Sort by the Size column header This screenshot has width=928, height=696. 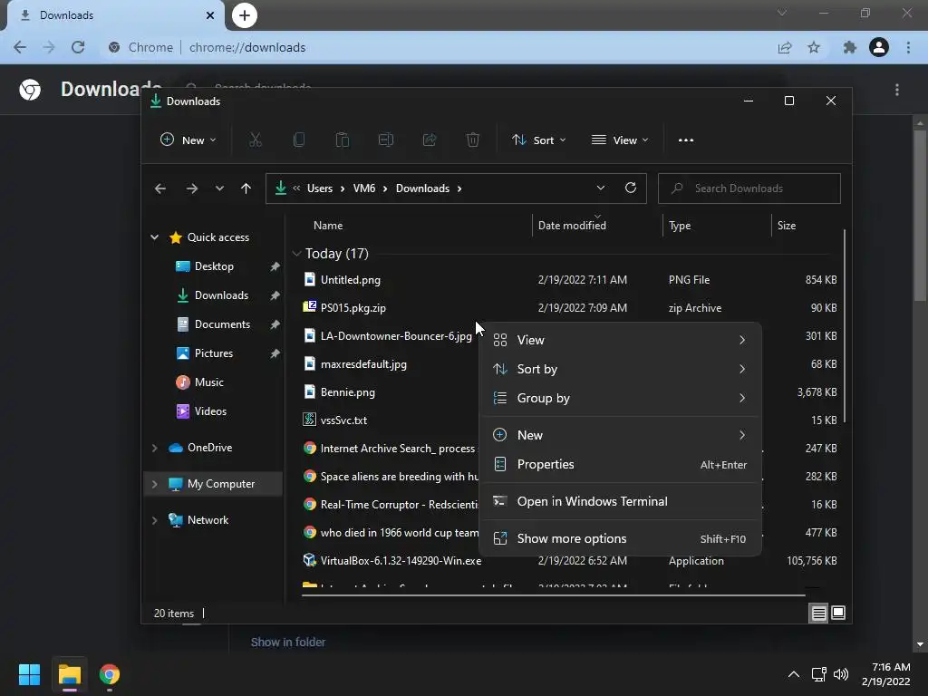787,226
